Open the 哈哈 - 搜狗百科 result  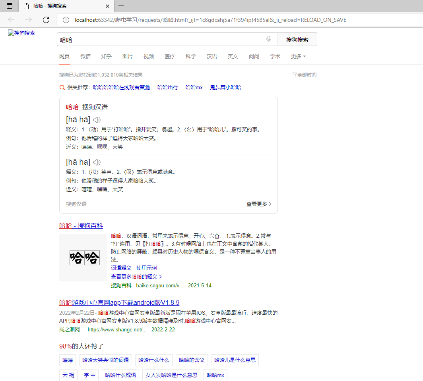(81, 226)
